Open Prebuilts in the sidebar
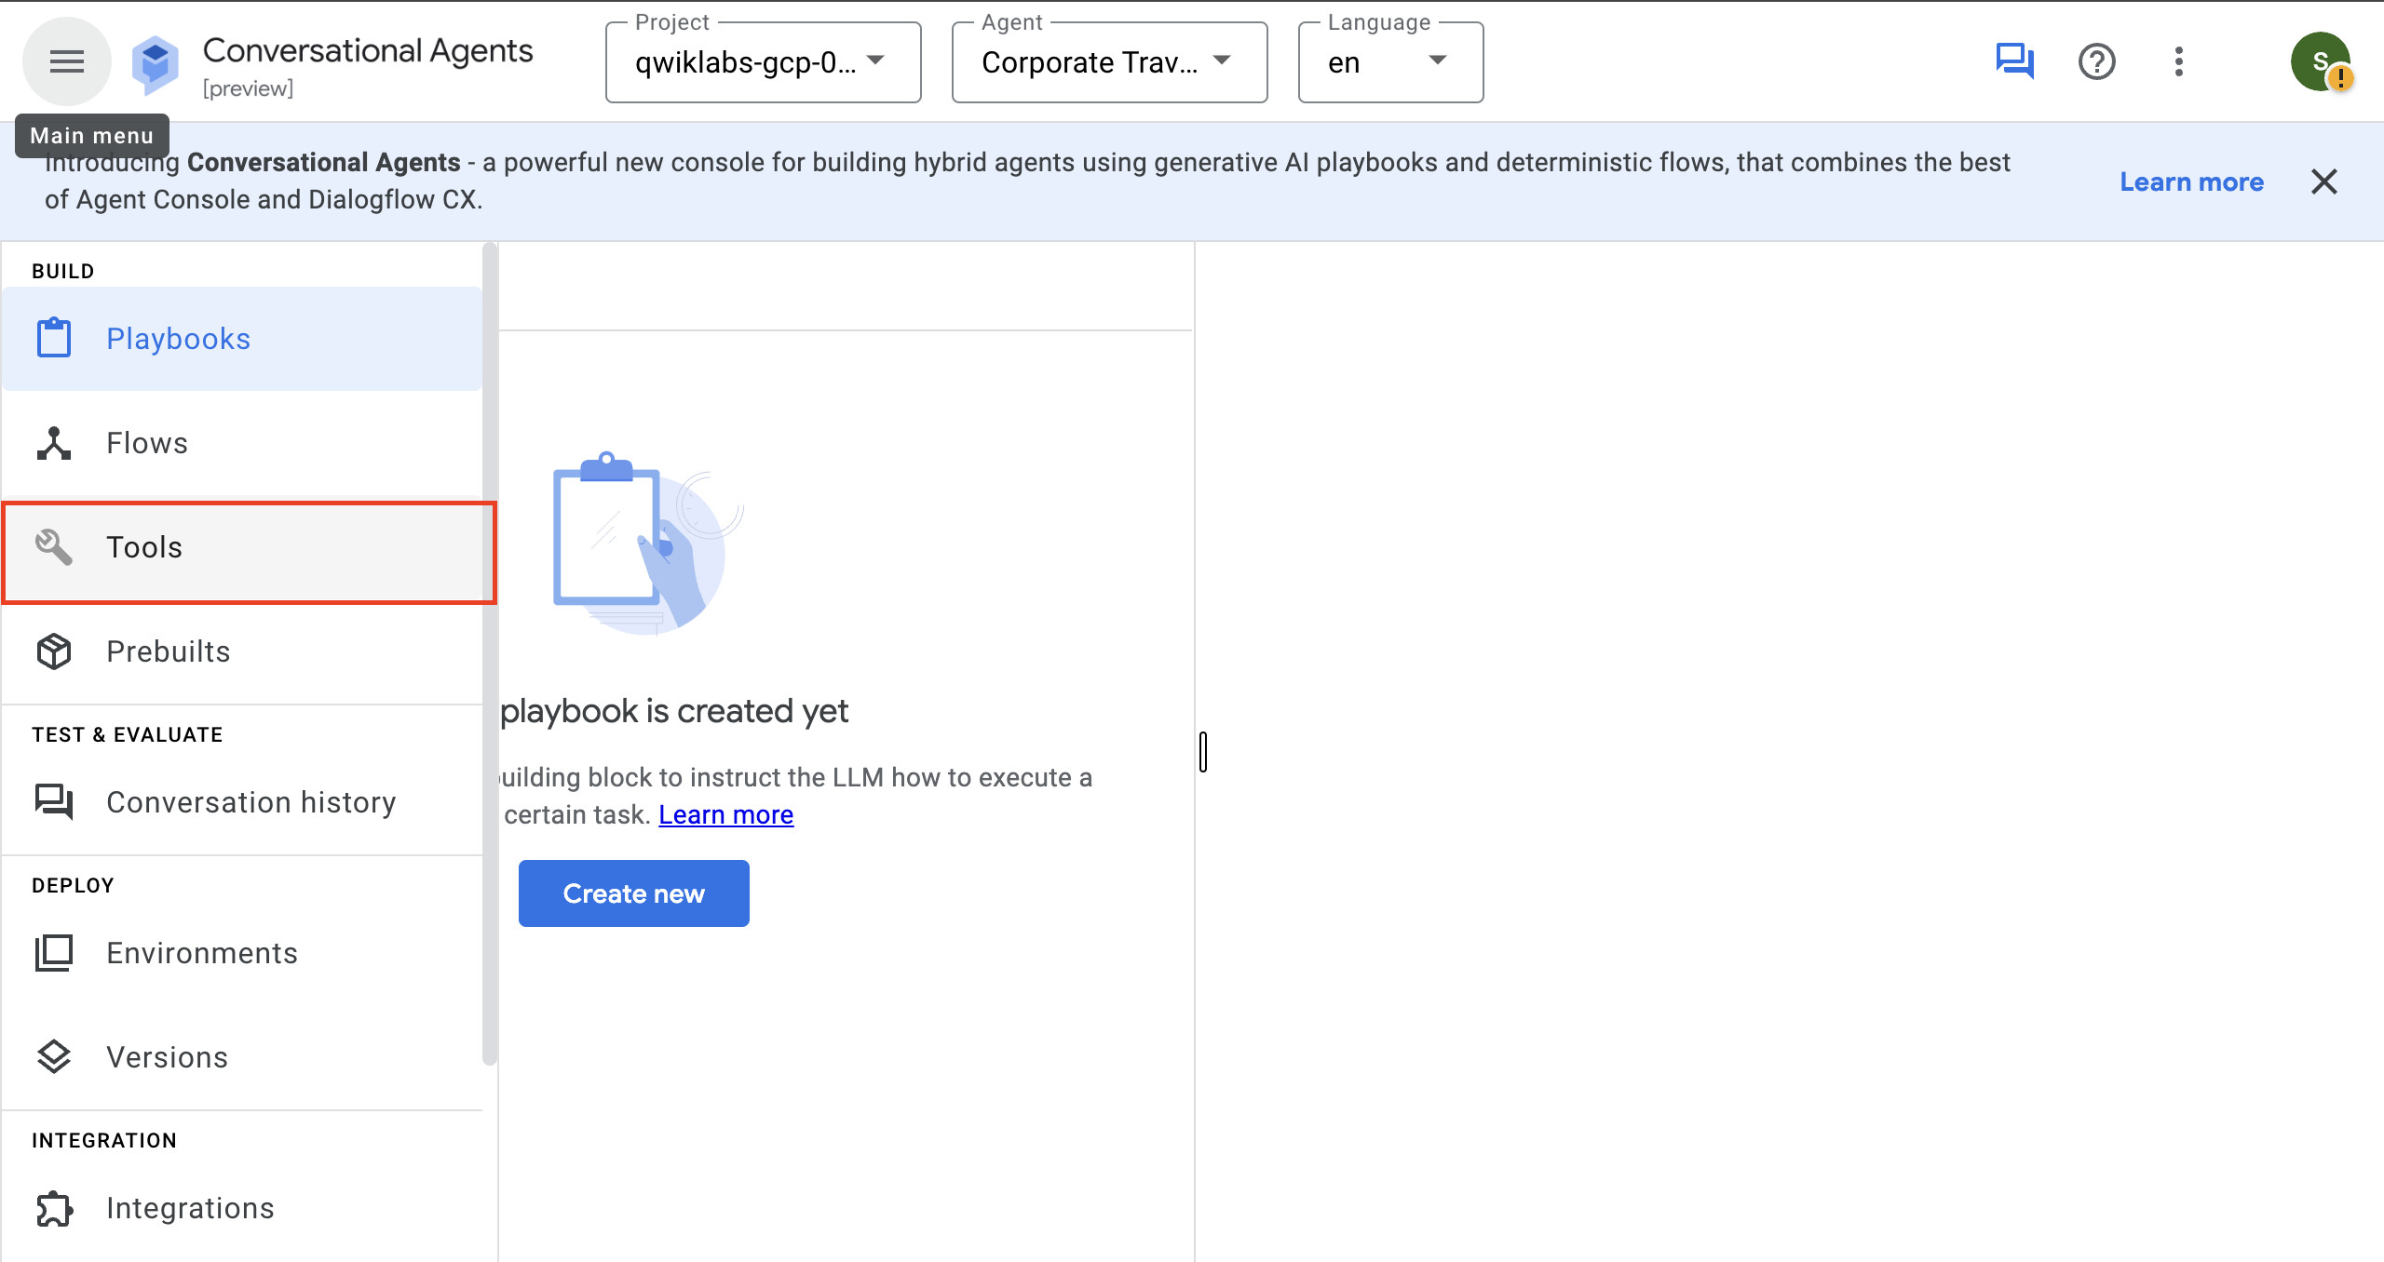This screenshot has height=1262, width=2384. pyautogui.click(x=242, y=651)
